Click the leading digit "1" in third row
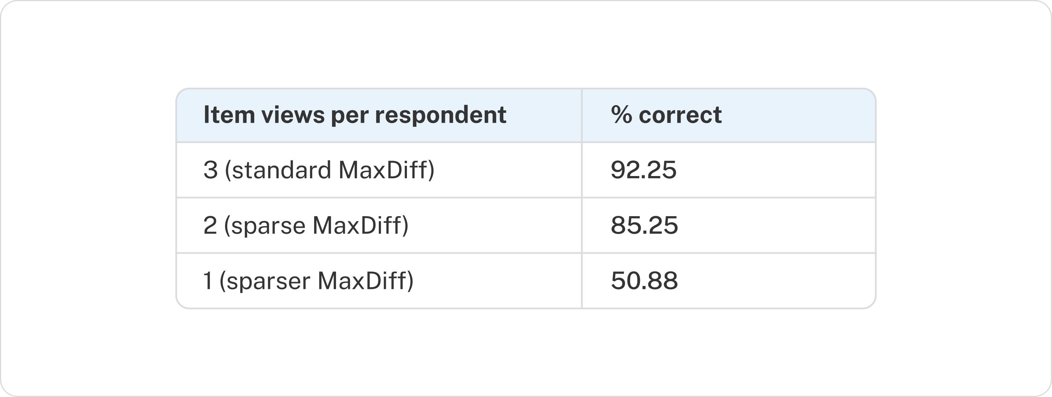The width and height of the screenshot is (1052, 397). coord(208,281)
